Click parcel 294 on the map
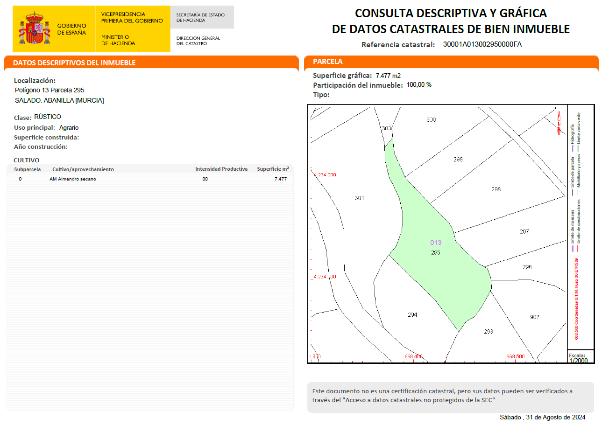The height and width of the screenshot is (425, 602). 412,315
